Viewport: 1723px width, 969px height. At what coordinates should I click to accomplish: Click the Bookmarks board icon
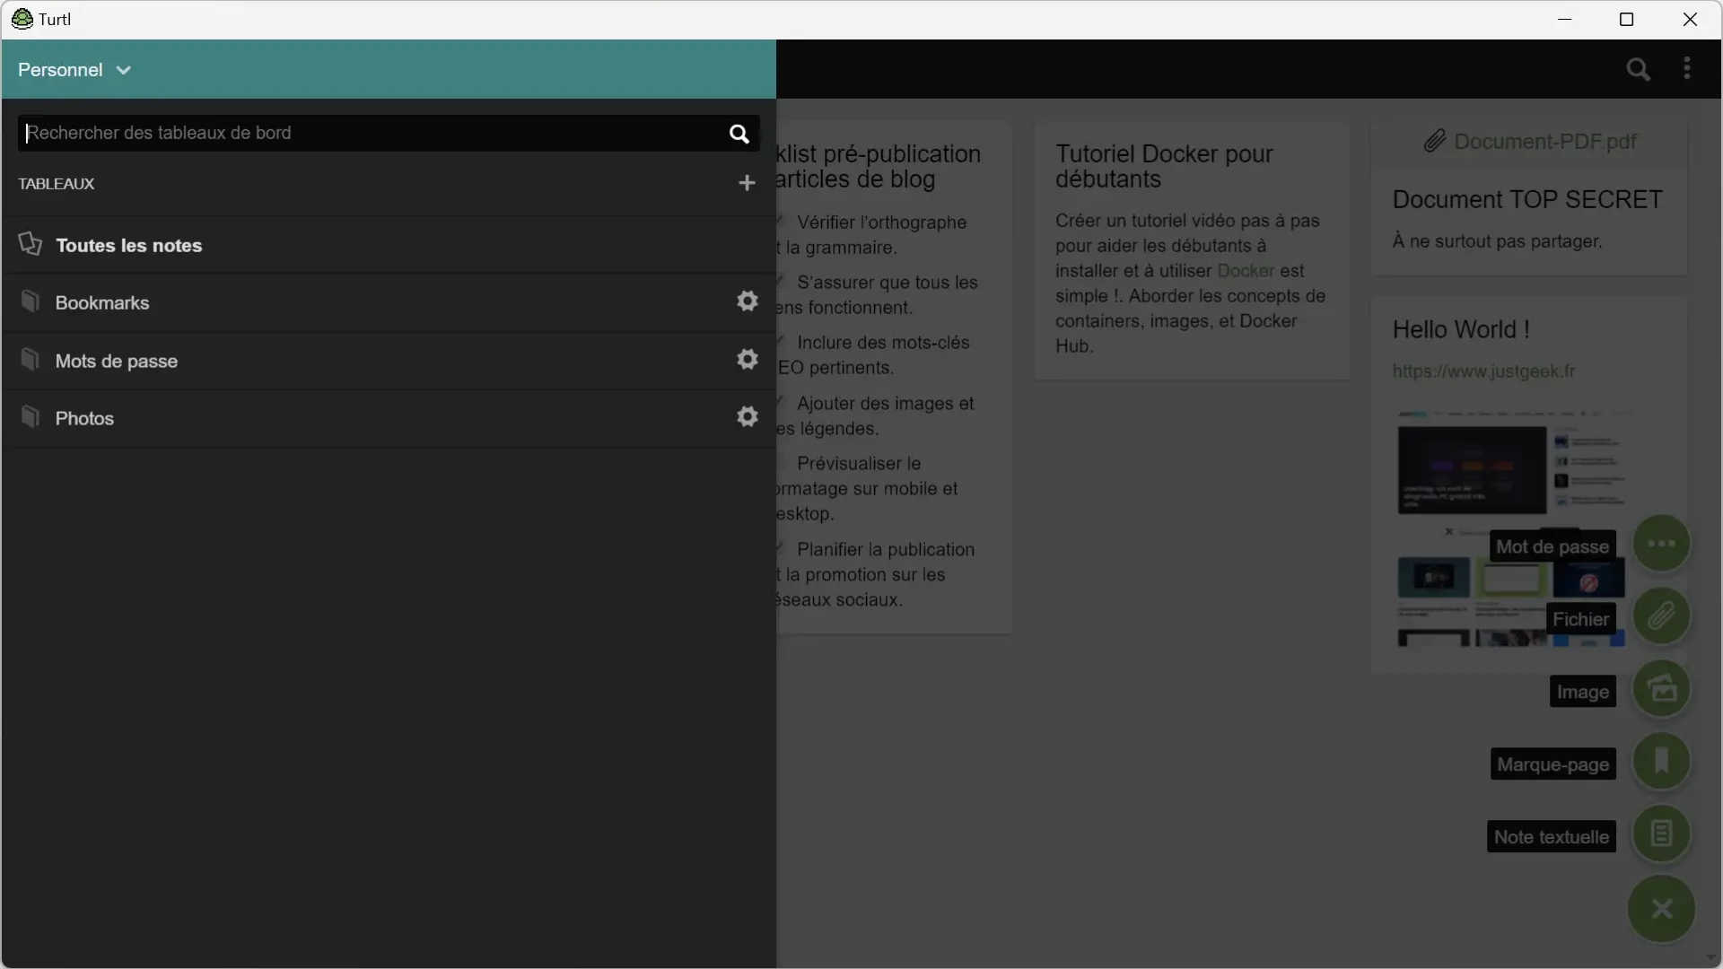click(31, 301)
